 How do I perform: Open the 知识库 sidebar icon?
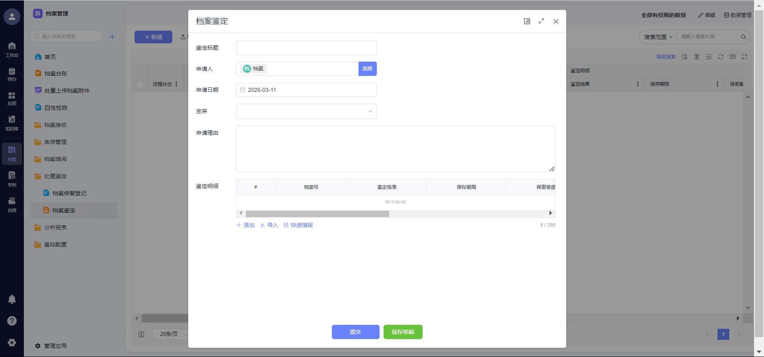point(12,123)
